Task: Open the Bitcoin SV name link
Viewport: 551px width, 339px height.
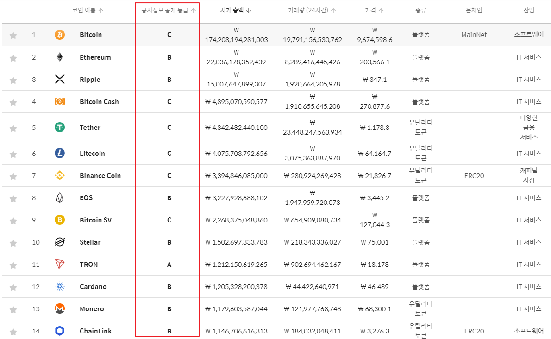Action: coord(95,220)
